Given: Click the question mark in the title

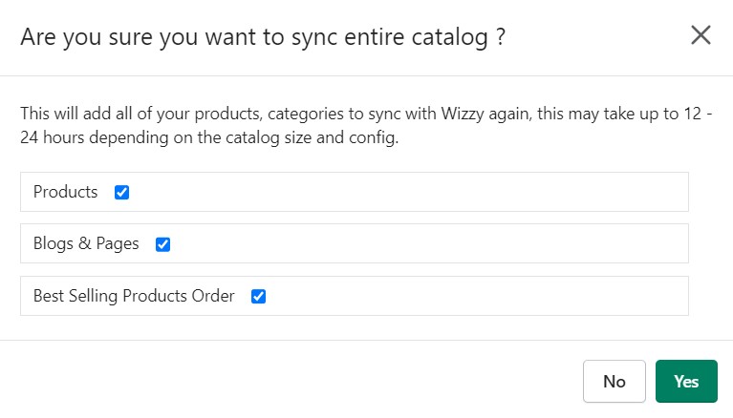Looking at the screenshot, I should point(501,36).
